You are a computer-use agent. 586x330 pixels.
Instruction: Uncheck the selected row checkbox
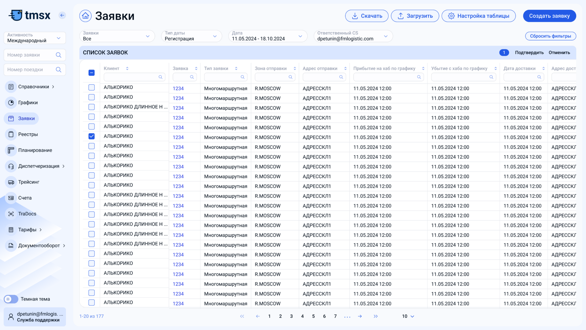(91, 136)
